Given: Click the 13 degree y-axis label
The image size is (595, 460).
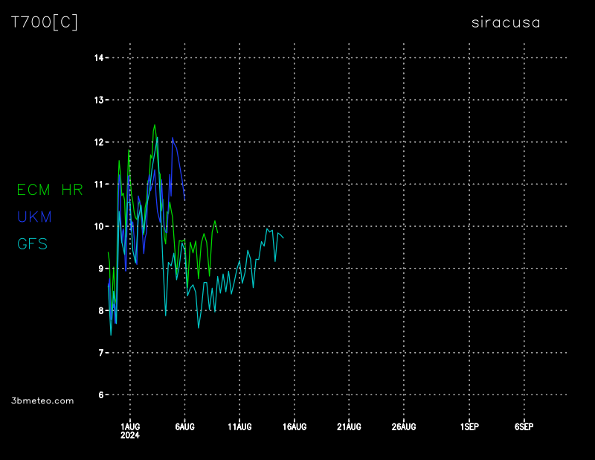Looking at the screenshot, I should pyautogui.click(x=97, y=100).
